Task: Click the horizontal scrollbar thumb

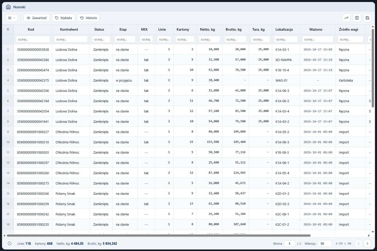Action: click(159, 236)
